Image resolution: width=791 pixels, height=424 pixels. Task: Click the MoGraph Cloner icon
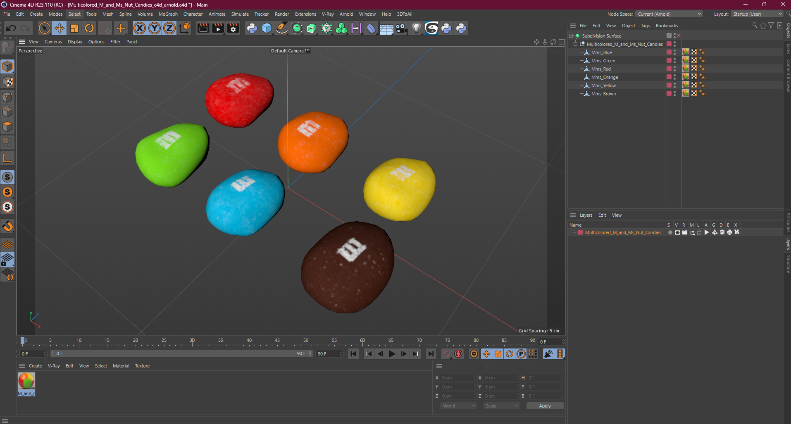[341, 28]
